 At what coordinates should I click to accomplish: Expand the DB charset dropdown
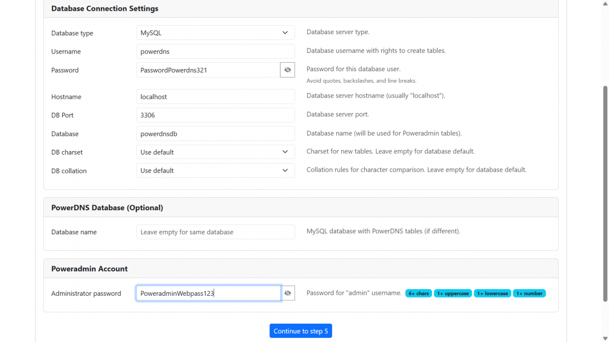tap(215, 152)
